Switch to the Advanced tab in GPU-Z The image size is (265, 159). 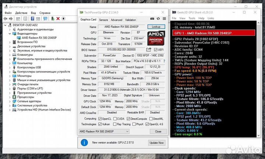(x=116, y=20)
